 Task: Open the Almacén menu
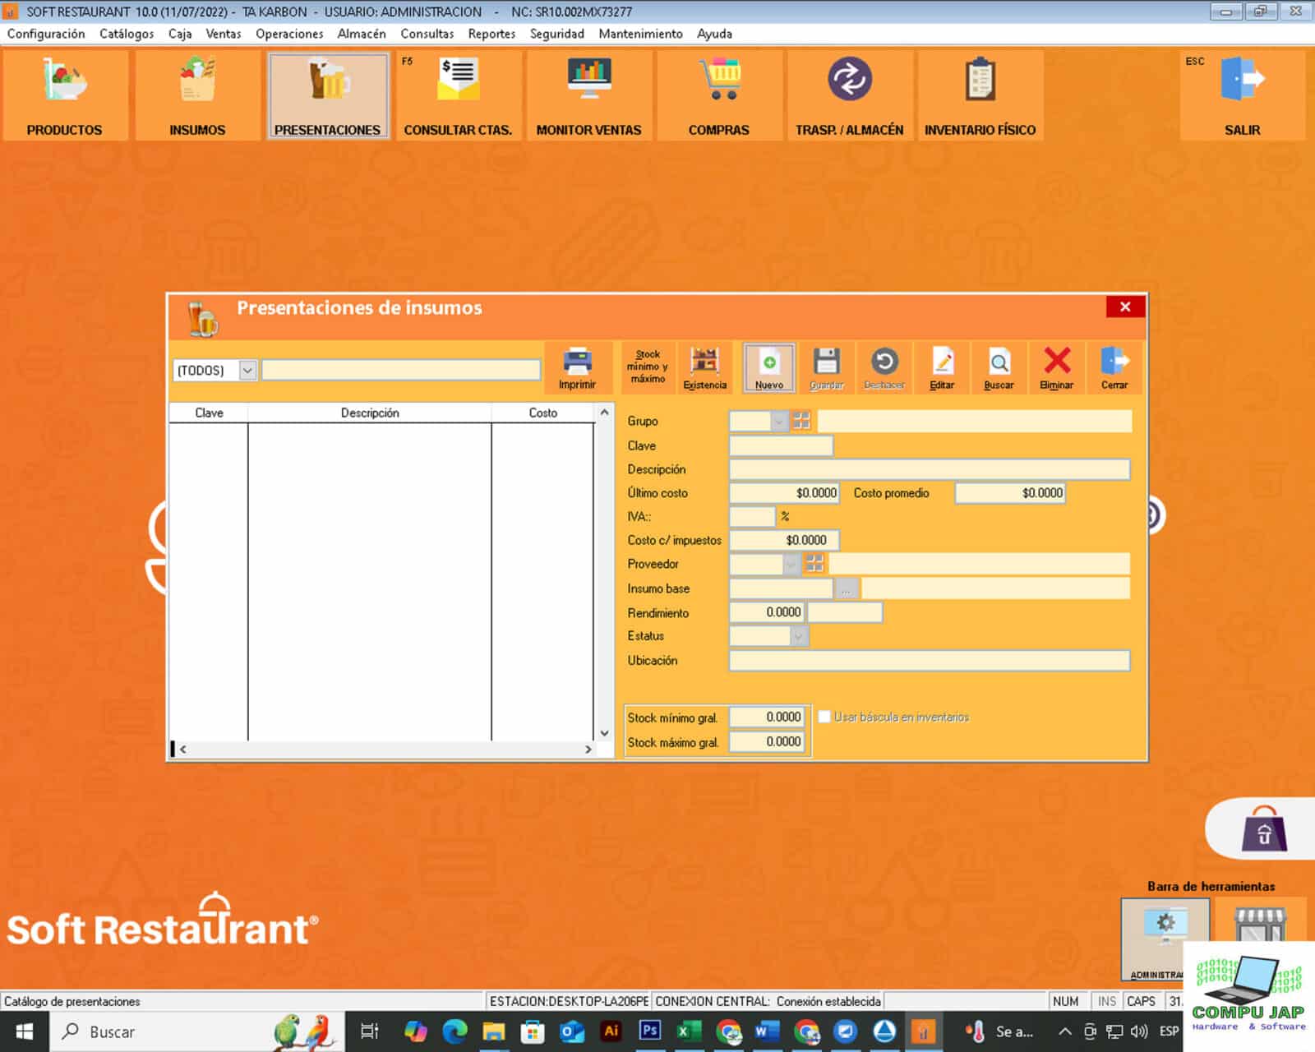tap(362, 34)
